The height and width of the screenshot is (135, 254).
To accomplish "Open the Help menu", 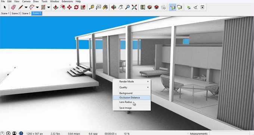I will point(78,1).
